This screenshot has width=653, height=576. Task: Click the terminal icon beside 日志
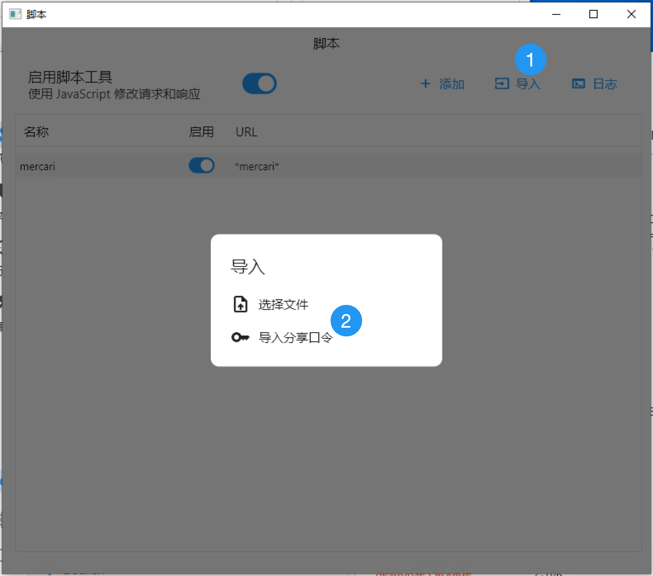click(578, 84)
